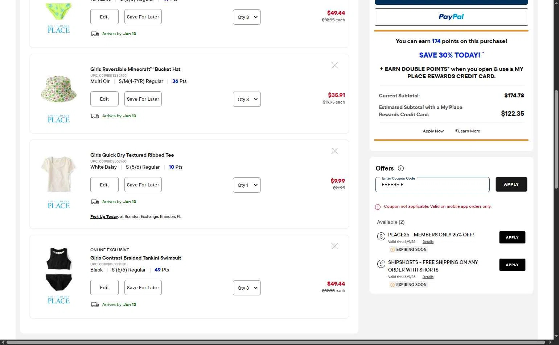
Task: Click the Bucket Hat $35.91 price
Action: (336, 95)
